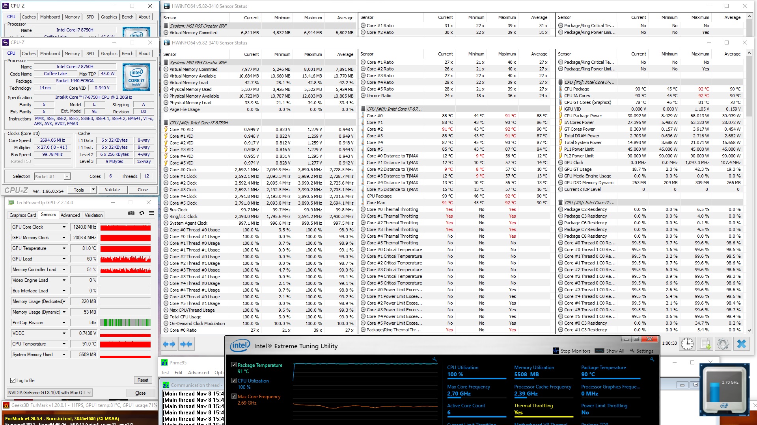Click Close button in CPU-Z

coord(143,190)
